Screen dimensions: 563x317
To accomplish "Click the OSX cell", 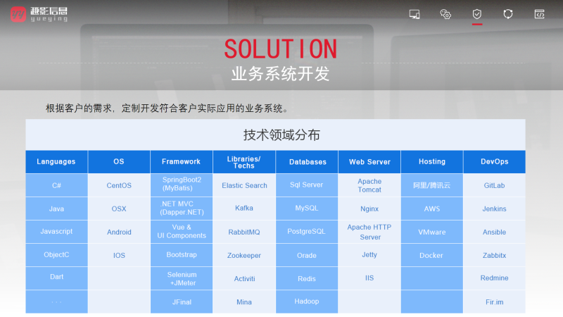I will click(119, 209).
